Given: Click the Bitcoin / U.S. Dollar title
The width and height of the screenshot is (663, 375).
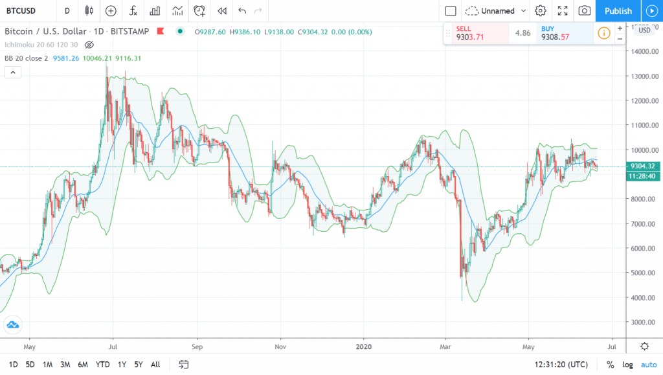Looking at the screenshot, I should click(x=46, y=31).
